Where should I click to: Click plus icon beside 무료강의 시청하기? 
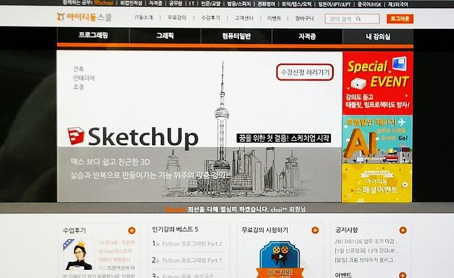tap(315, 230)
